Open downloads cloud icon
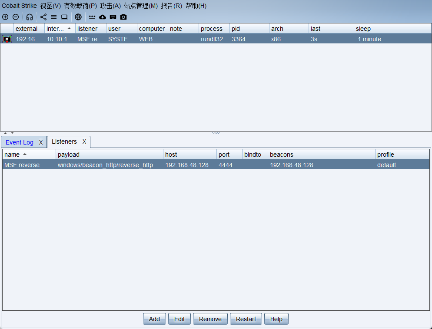This screenshot has height=329, width=432. (103, 17)
